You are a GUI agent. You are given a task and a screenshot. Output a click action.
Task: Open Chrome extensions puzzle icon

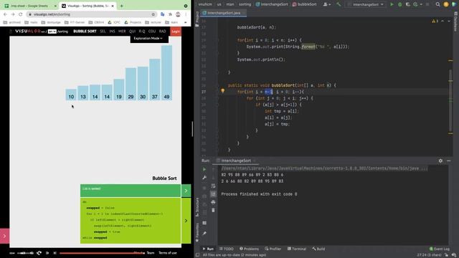[x=171, y=14]
